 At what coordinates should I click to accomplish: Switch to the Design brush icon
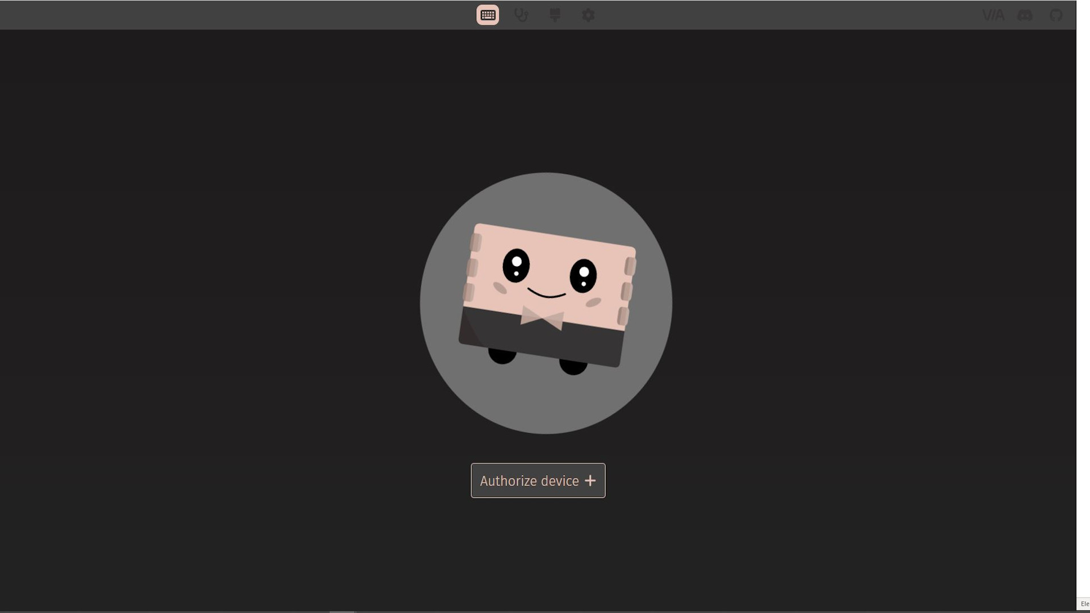click(x=555, y=15)
